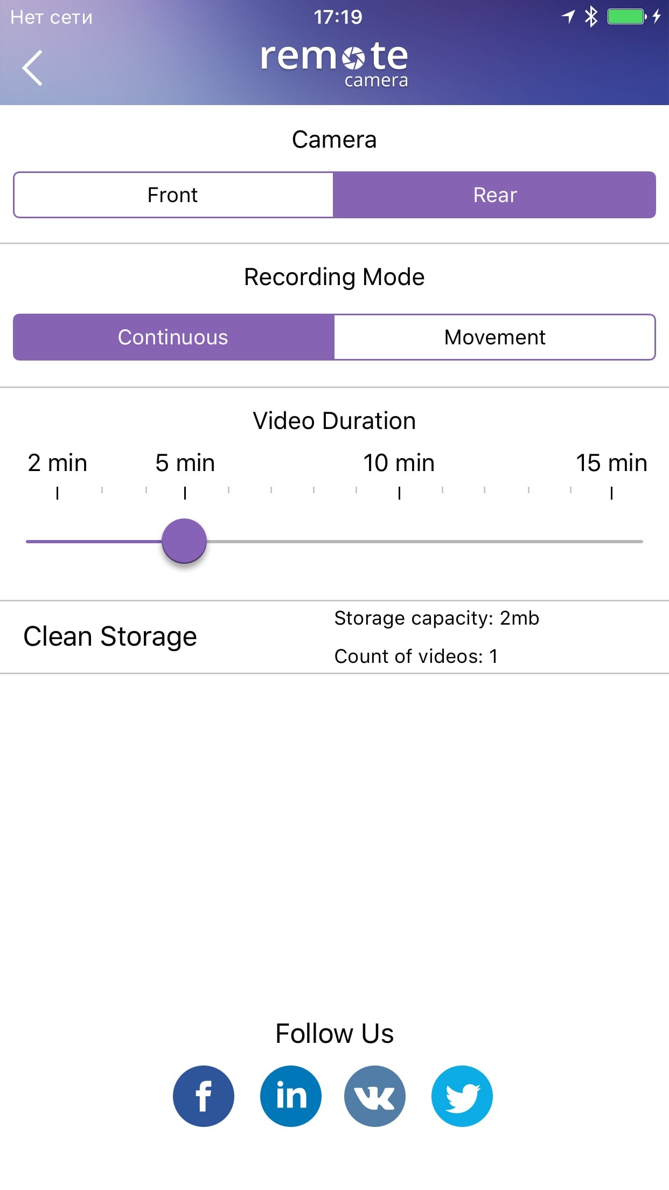Select the Front camera option
The height and width of the screenshot is (1190, 669).
173,195
